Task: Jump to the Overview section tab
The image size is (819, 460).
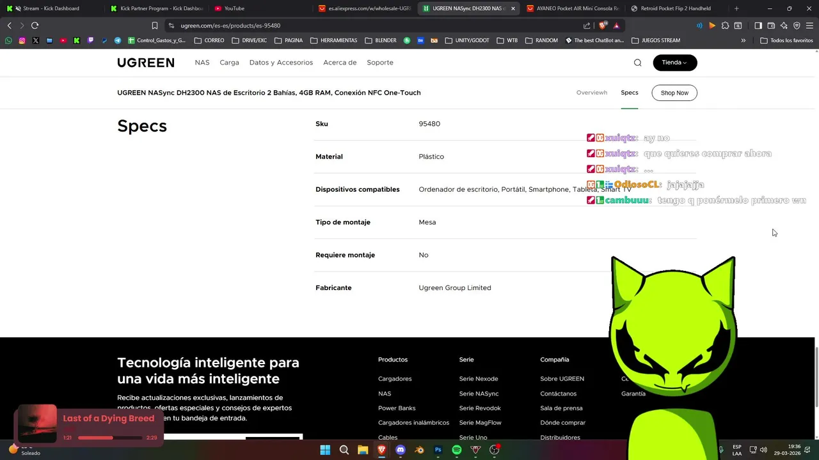Action: click(x=592, y=93)
